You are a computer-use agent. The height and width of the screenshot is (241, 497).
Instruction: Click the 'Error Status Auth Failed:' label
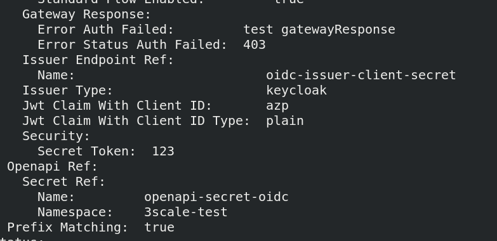(133, 45)
